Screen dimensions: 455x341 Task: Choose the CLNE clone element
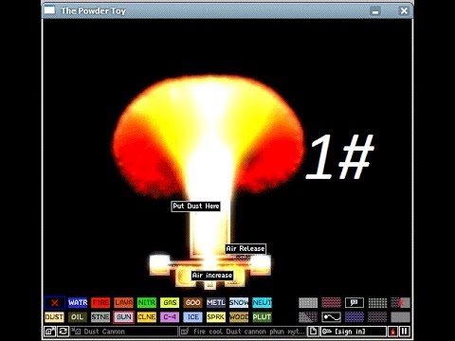(x=147, y=317)
